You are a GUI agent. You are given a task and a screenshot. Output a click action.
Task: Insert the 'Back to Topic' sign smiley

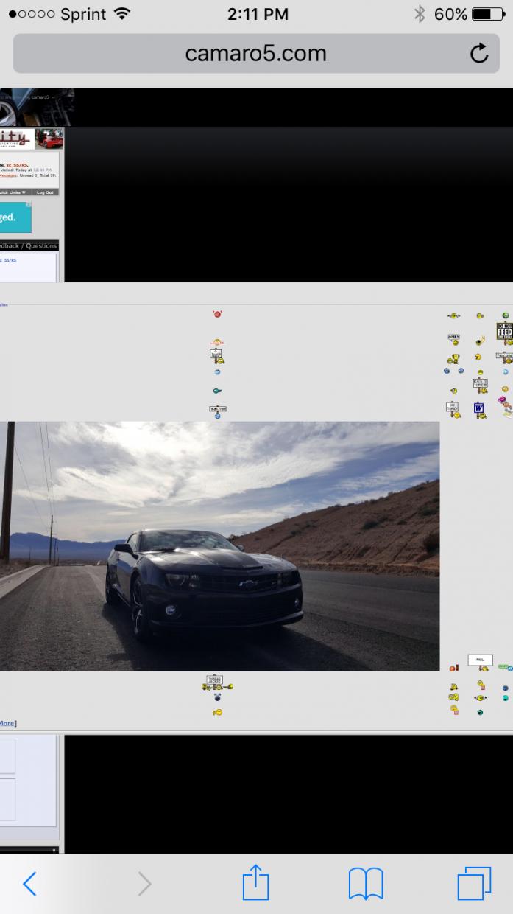(x=481, y=386)
